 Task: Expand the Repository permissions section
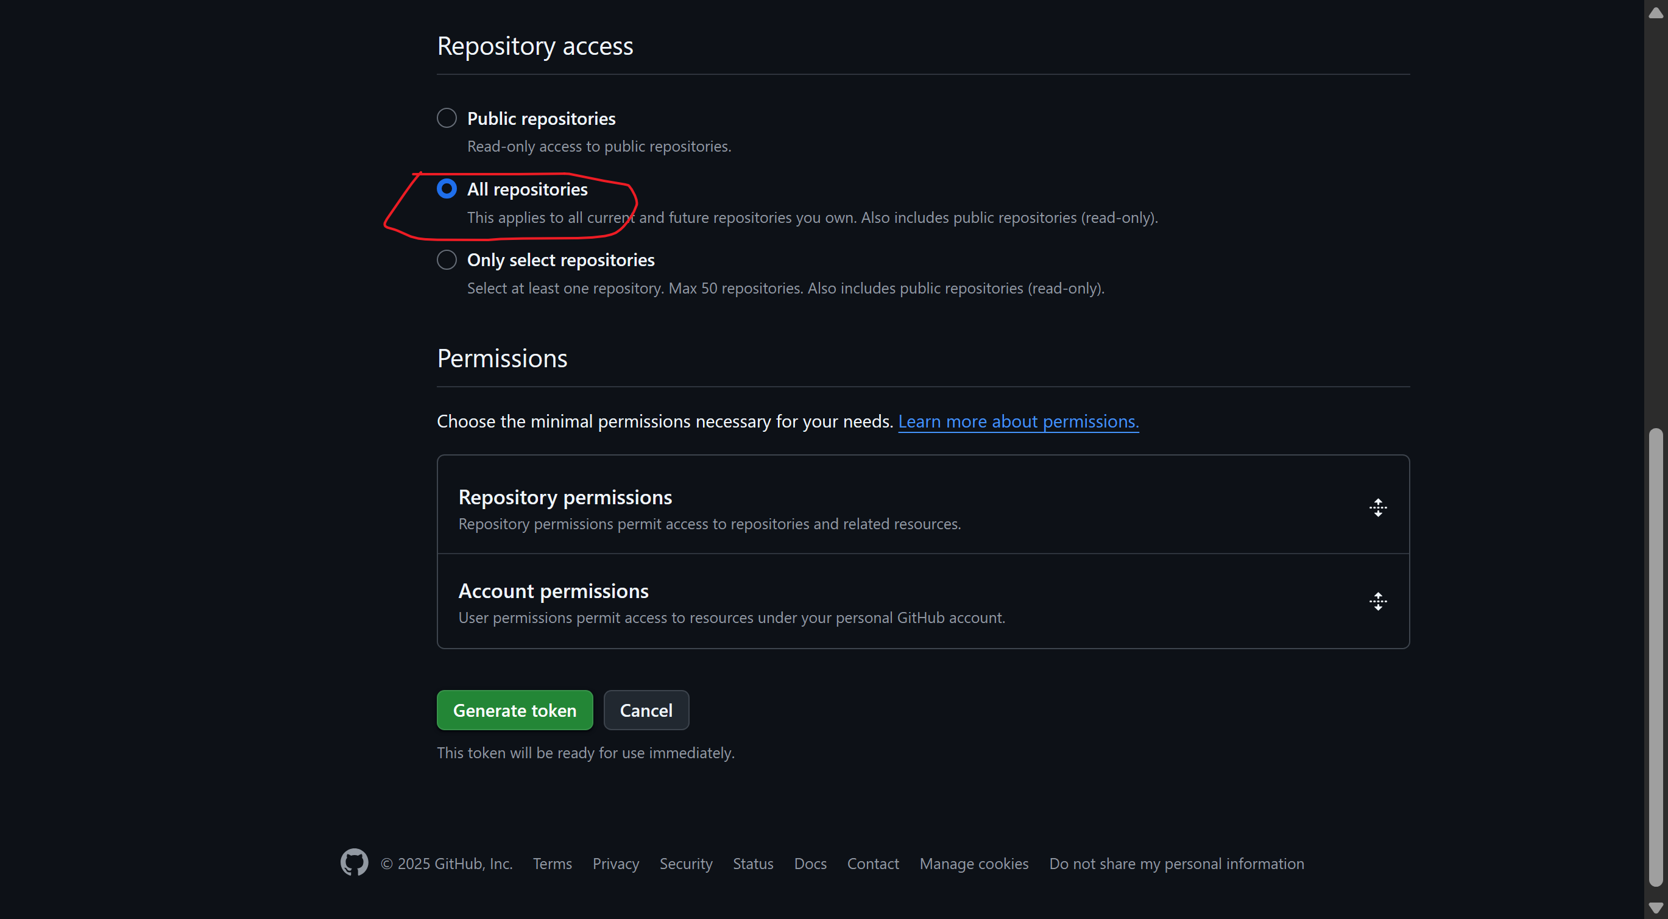click(565, 497)
